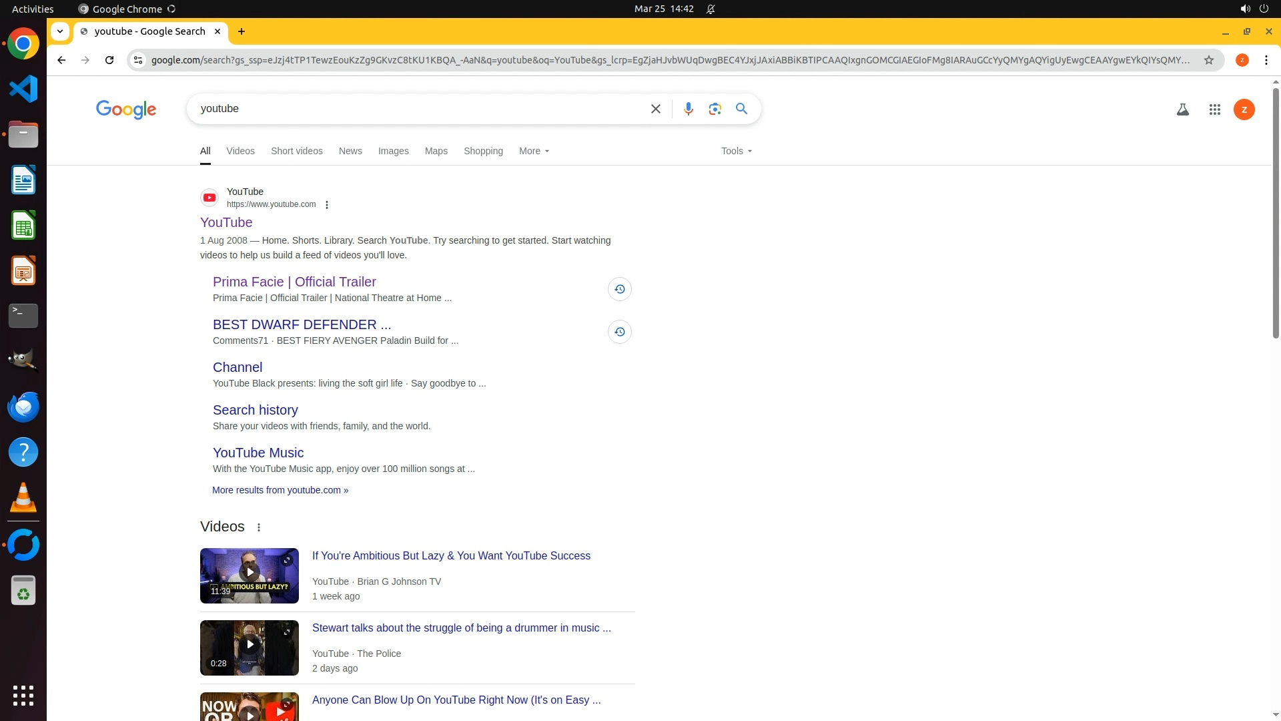Open VLC media player from dock
The height and width of the screenshot is (721, 1281).
point(23,497)
